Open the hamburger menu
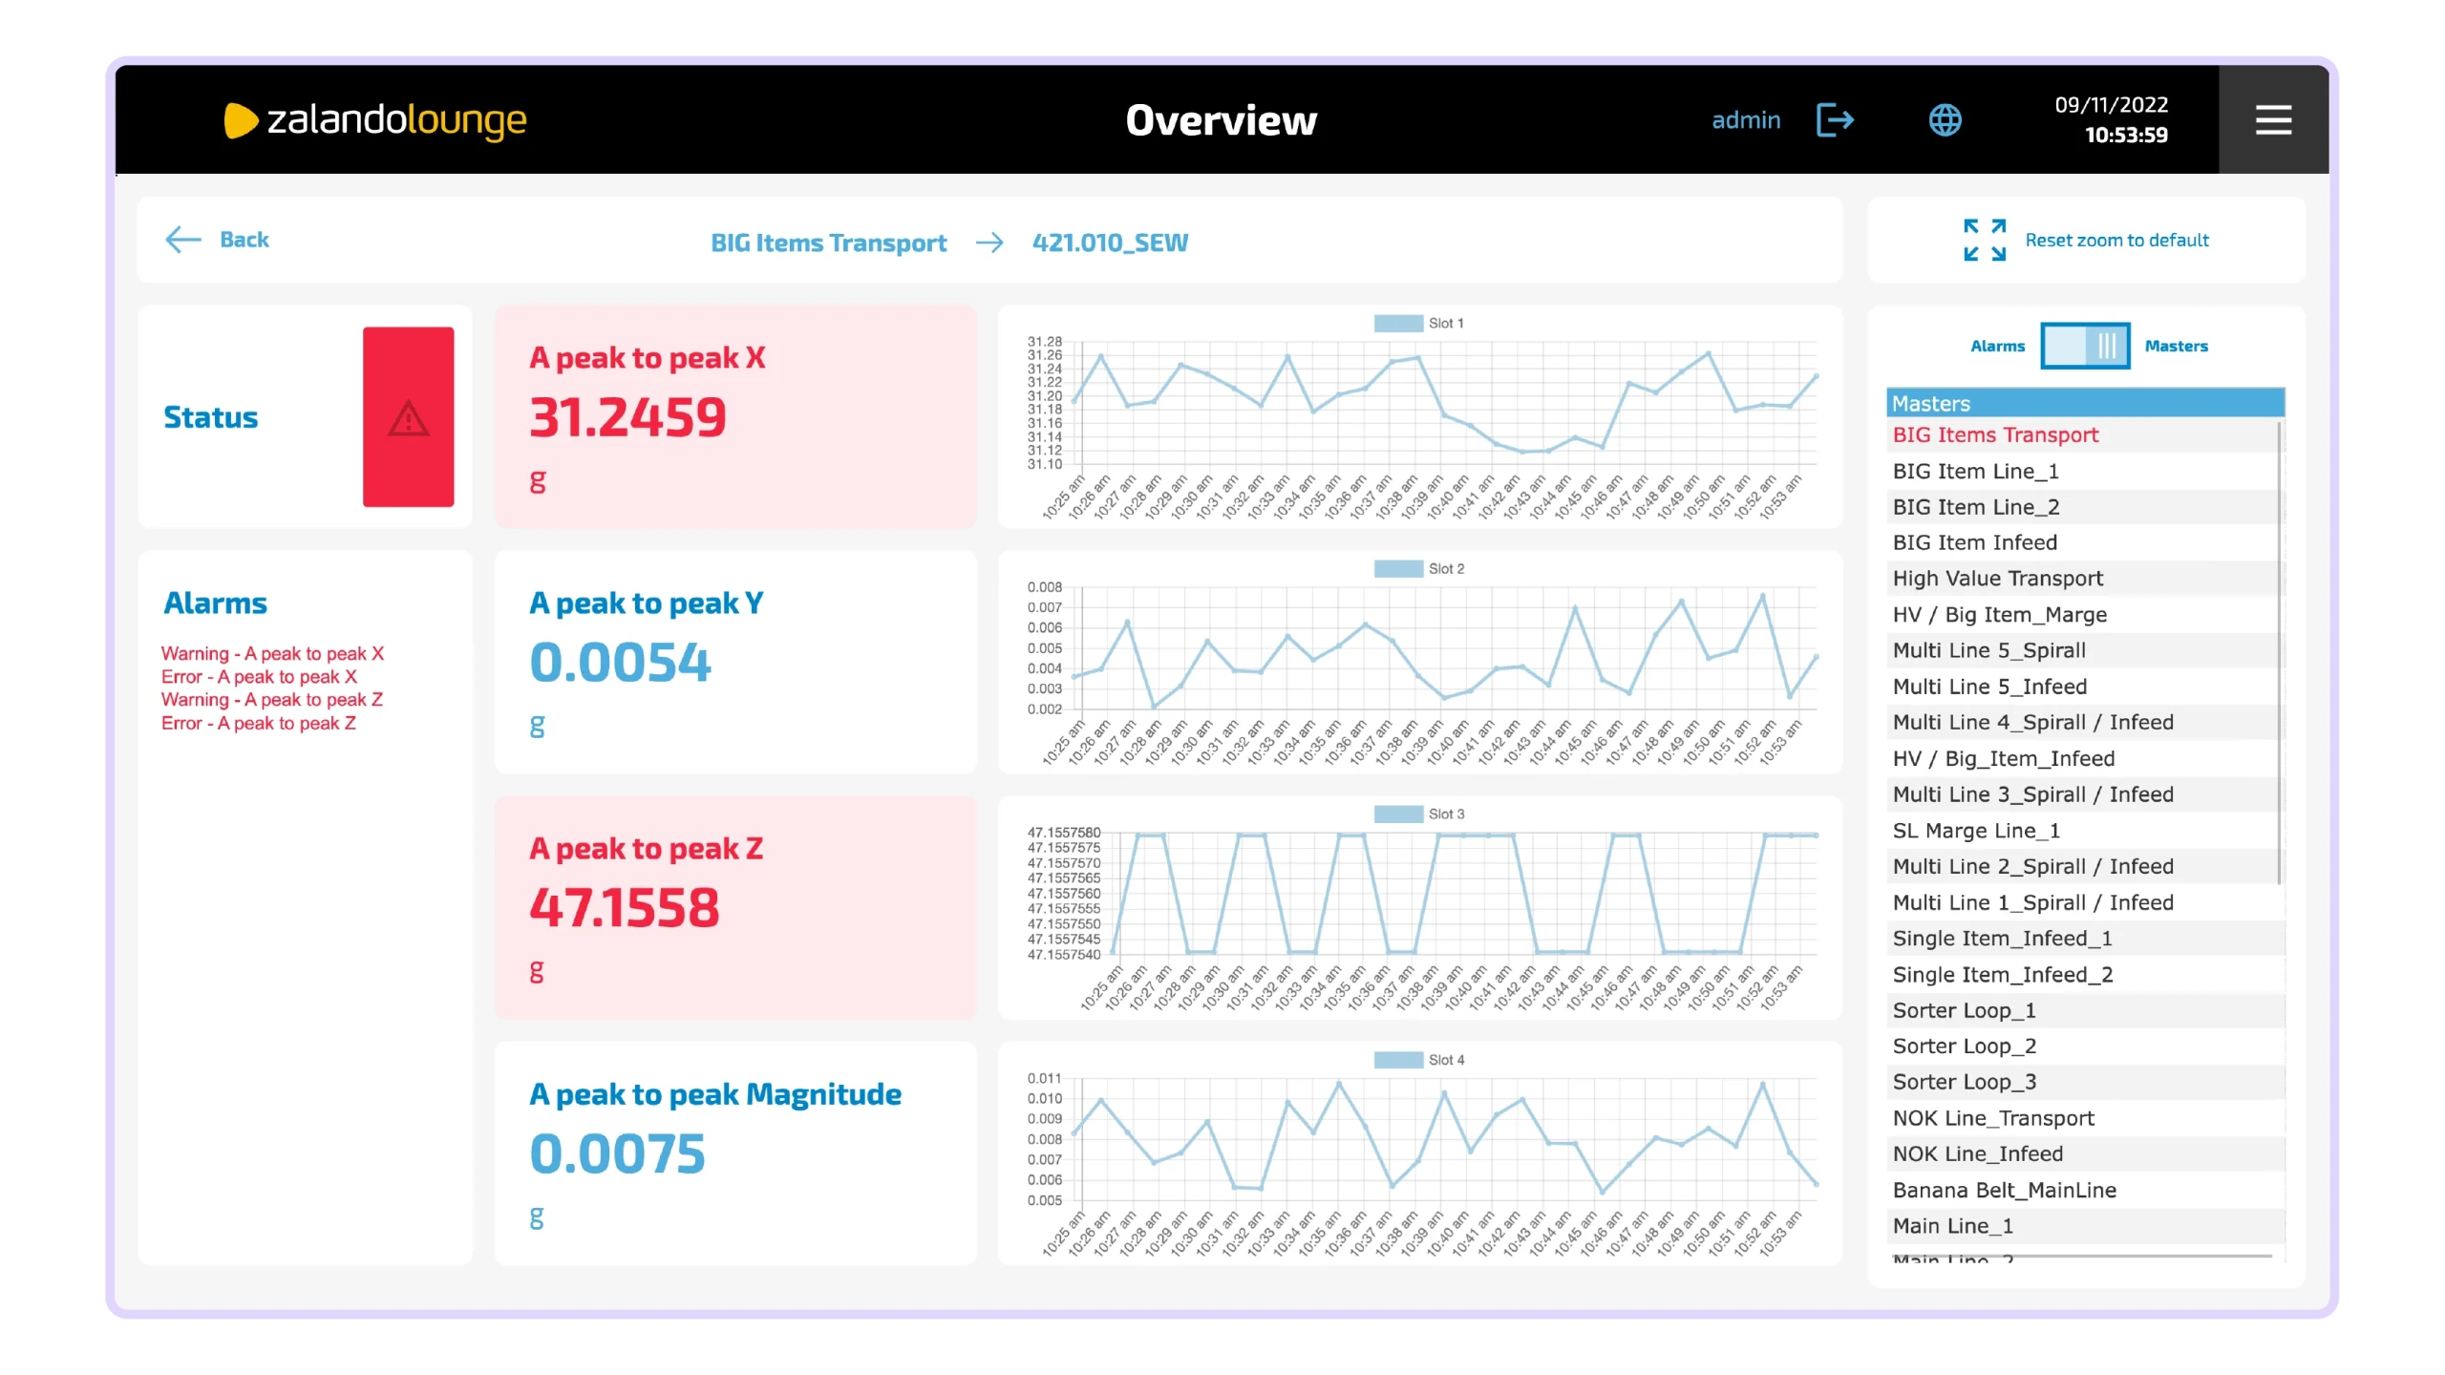Viewport: 2445px width, 1375px height. [x=2273, y=119]
